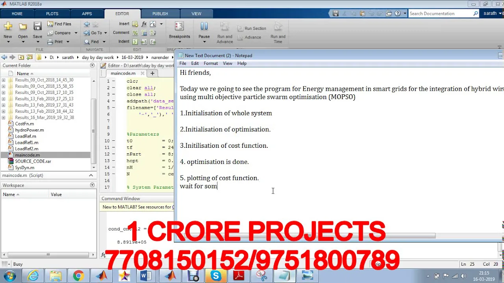This screenshot has width=504, height=283.
Task: Click the Uncomment icon next to Comment
Action: [144, 33]
